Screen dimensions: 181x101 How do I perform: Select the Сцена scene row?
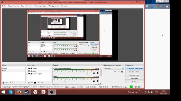click(13, 68)
